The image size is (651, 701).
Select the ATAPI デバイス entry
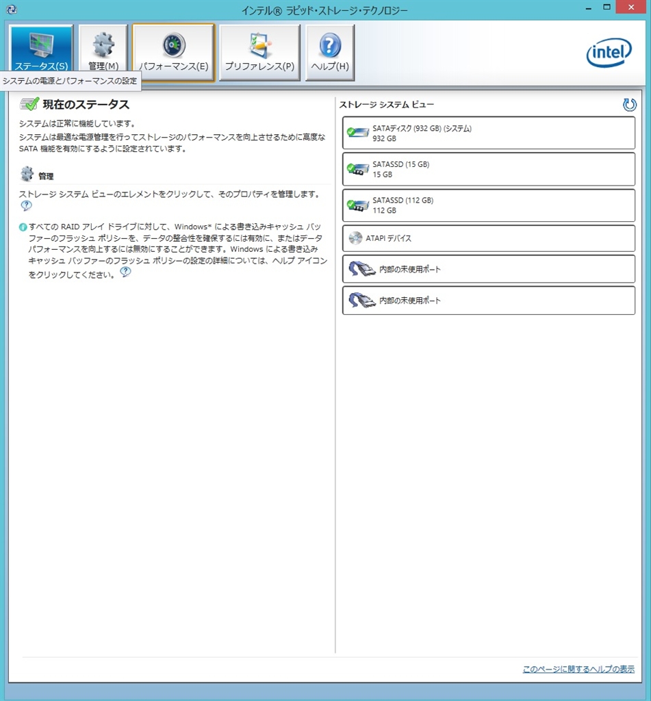489,238
